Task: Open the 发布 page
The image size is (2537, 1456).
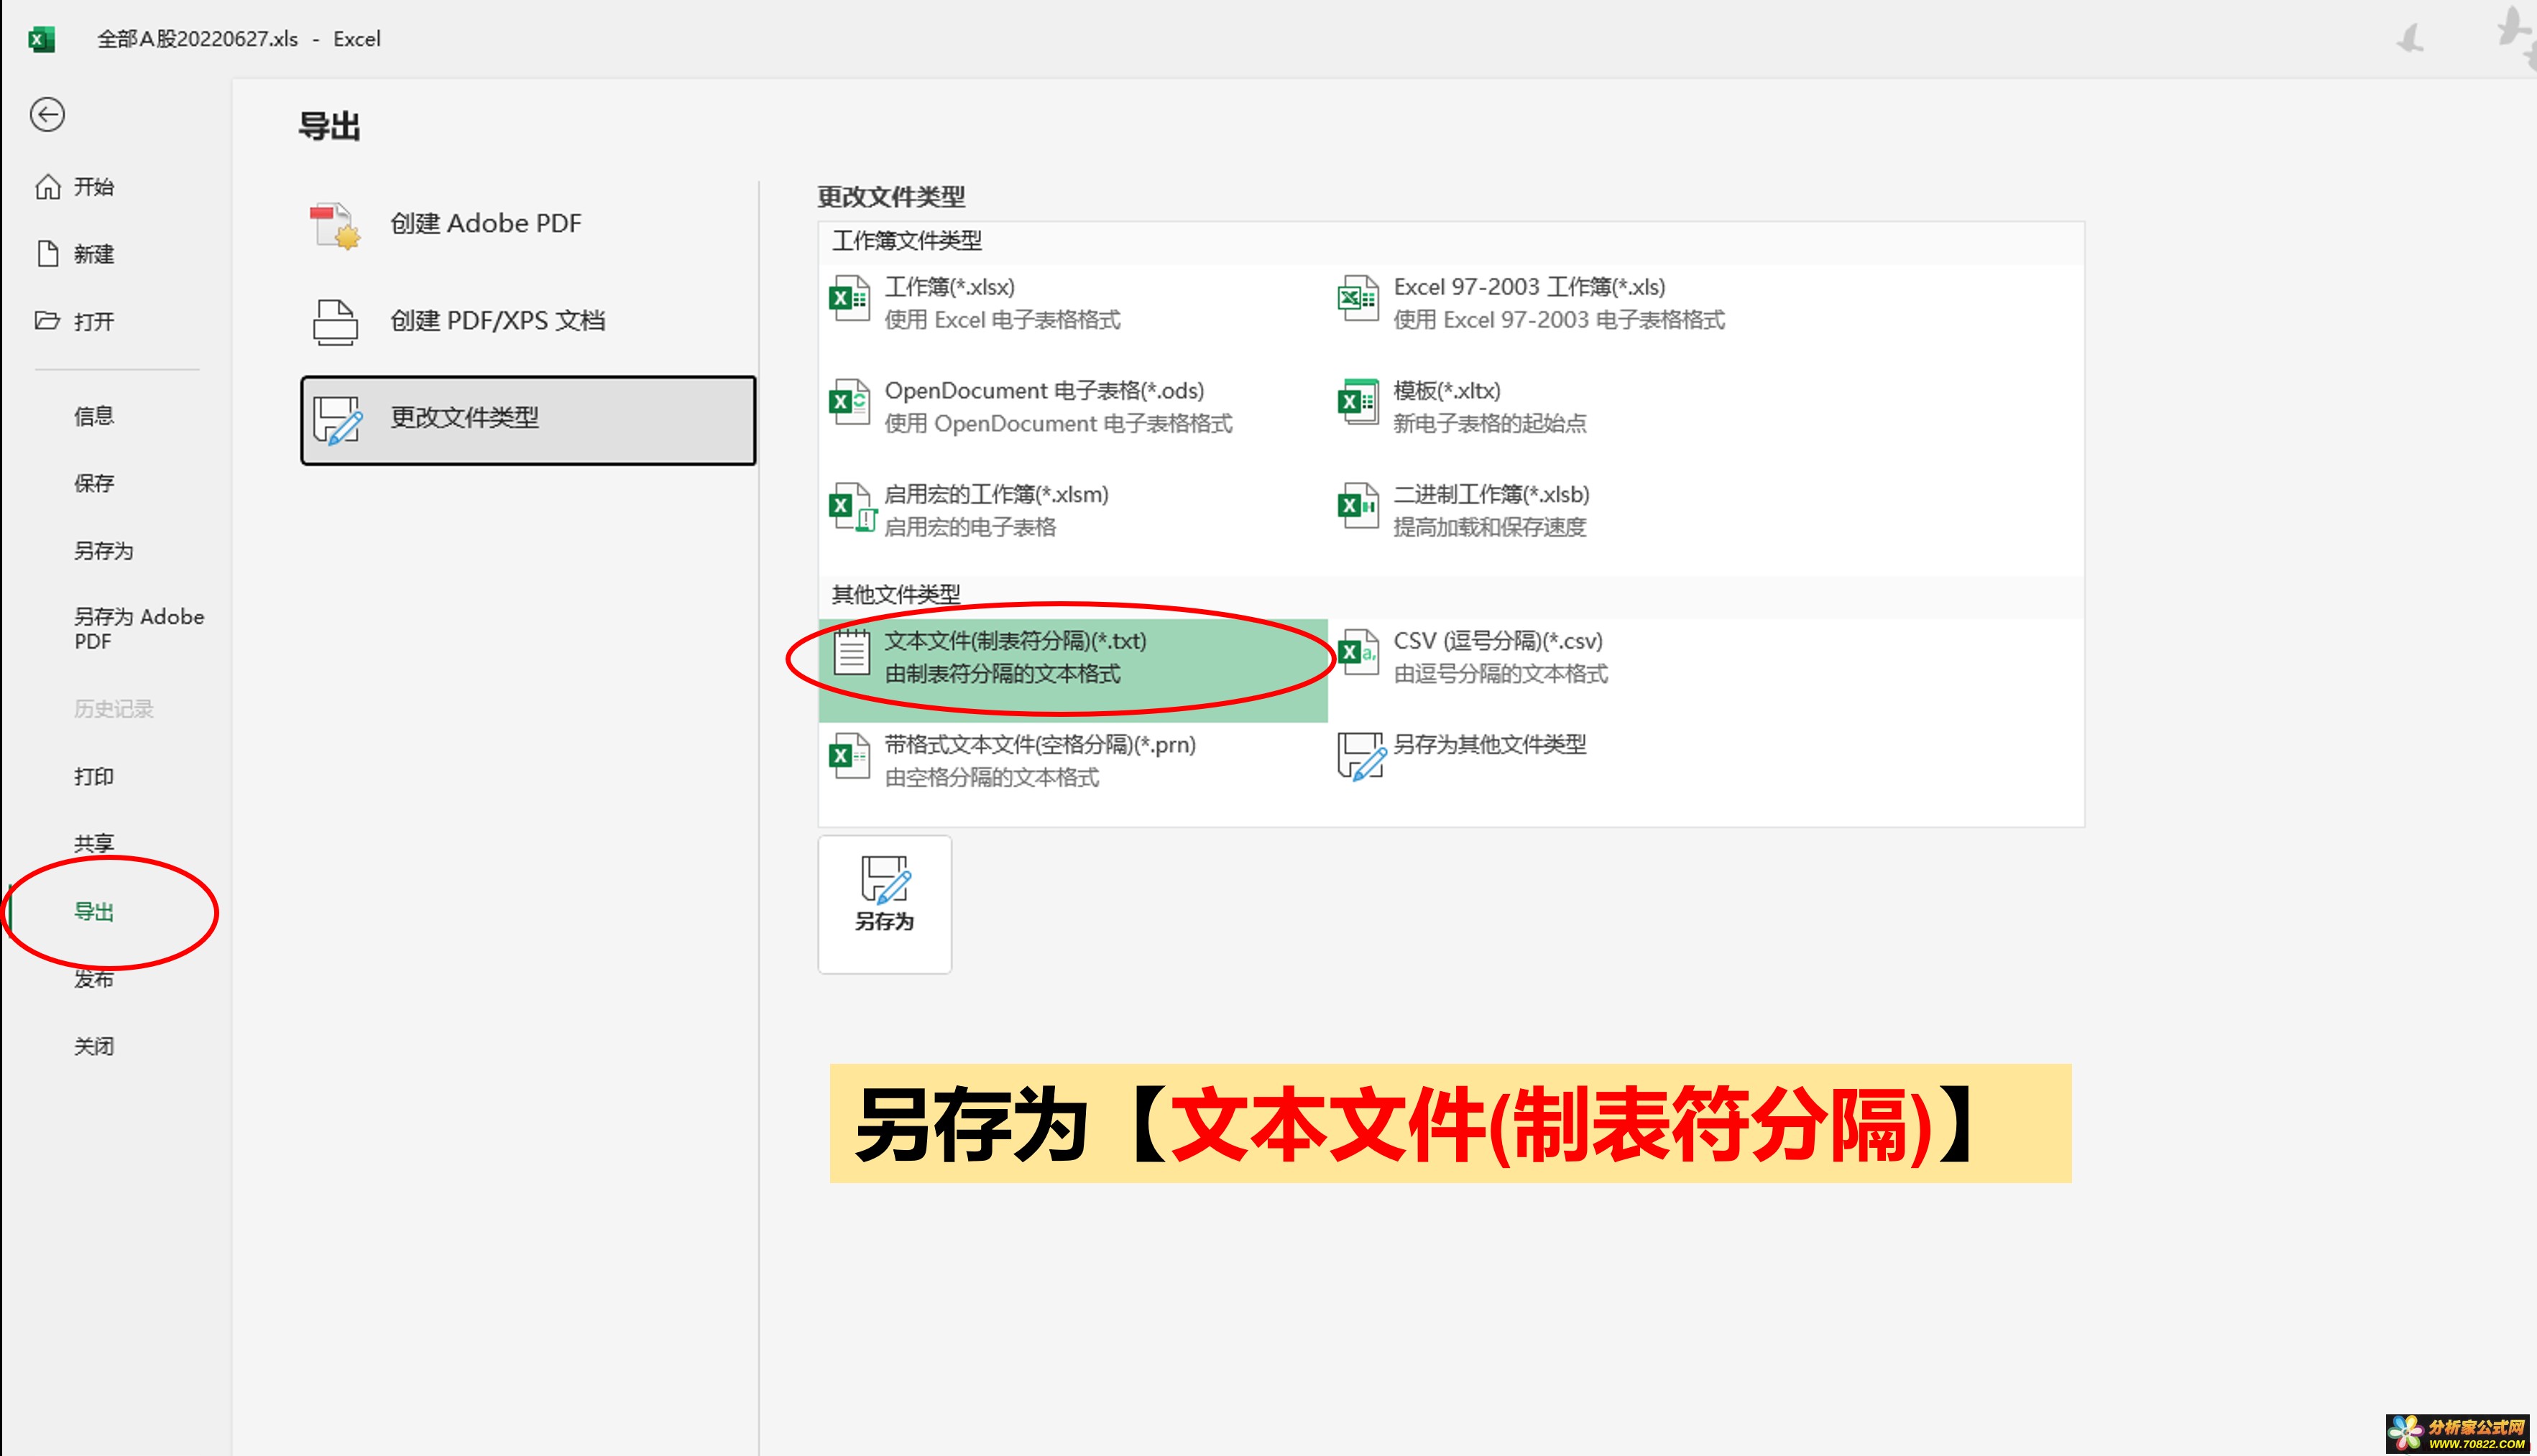Action: point(94,979)
